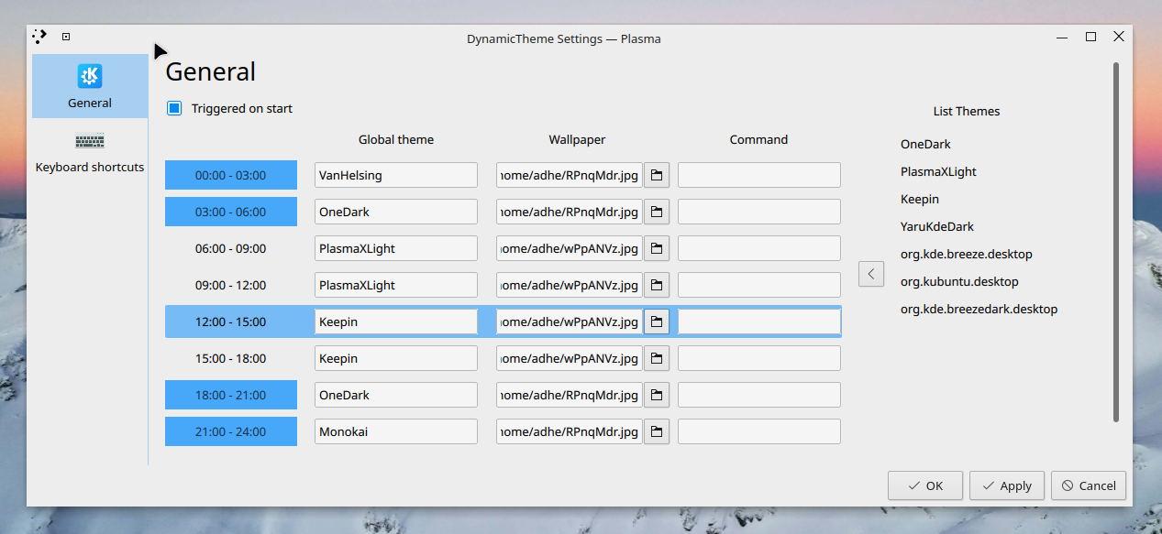Open Keyboard shortcuts page
The height and width of the screenshot is (534, 1162).
pyautogui.click(x=90, y=152)
